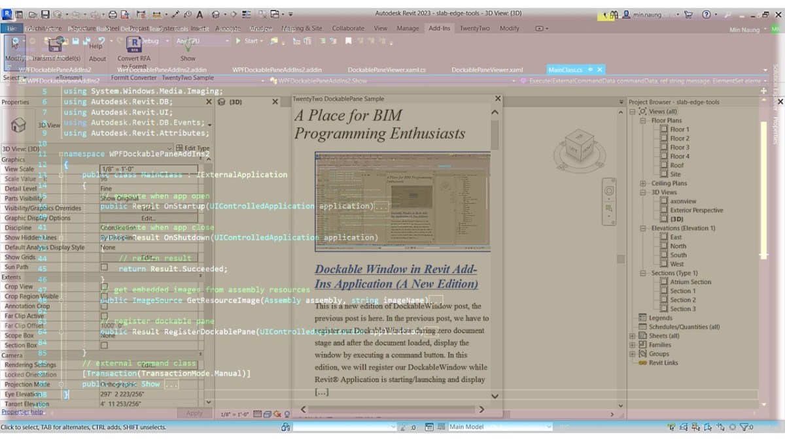
Task: Click the Modify arrow tool
Action: point(14,44)
